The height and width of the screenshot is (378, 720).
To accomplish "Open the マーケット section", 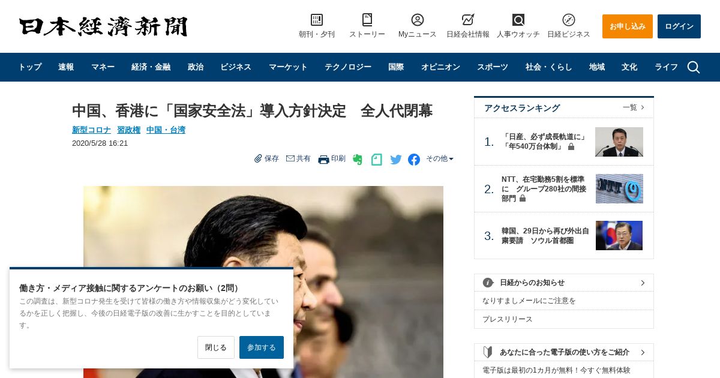I will click(x=288, y=67).
